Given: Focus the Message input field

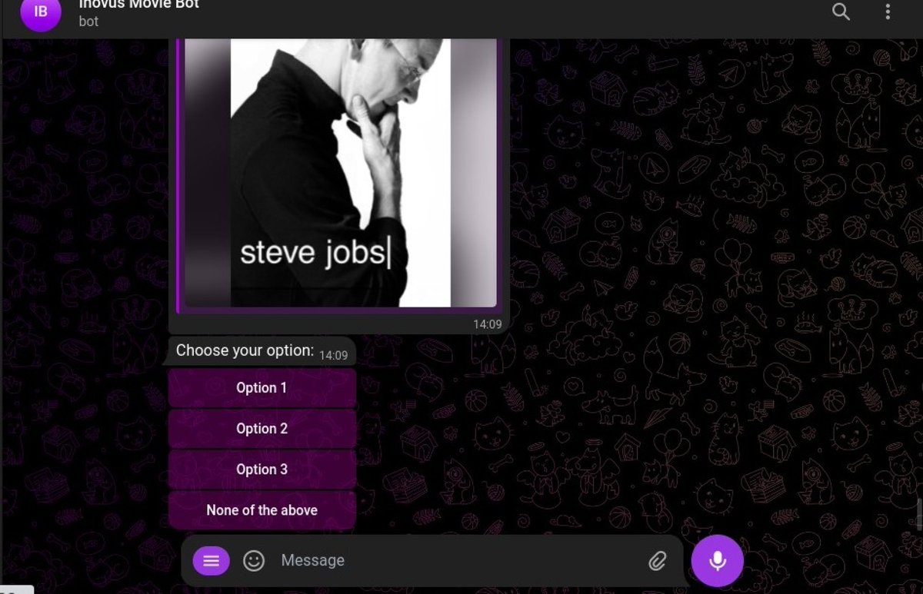Looking at the screenshot, I should [x=458, y=561].
